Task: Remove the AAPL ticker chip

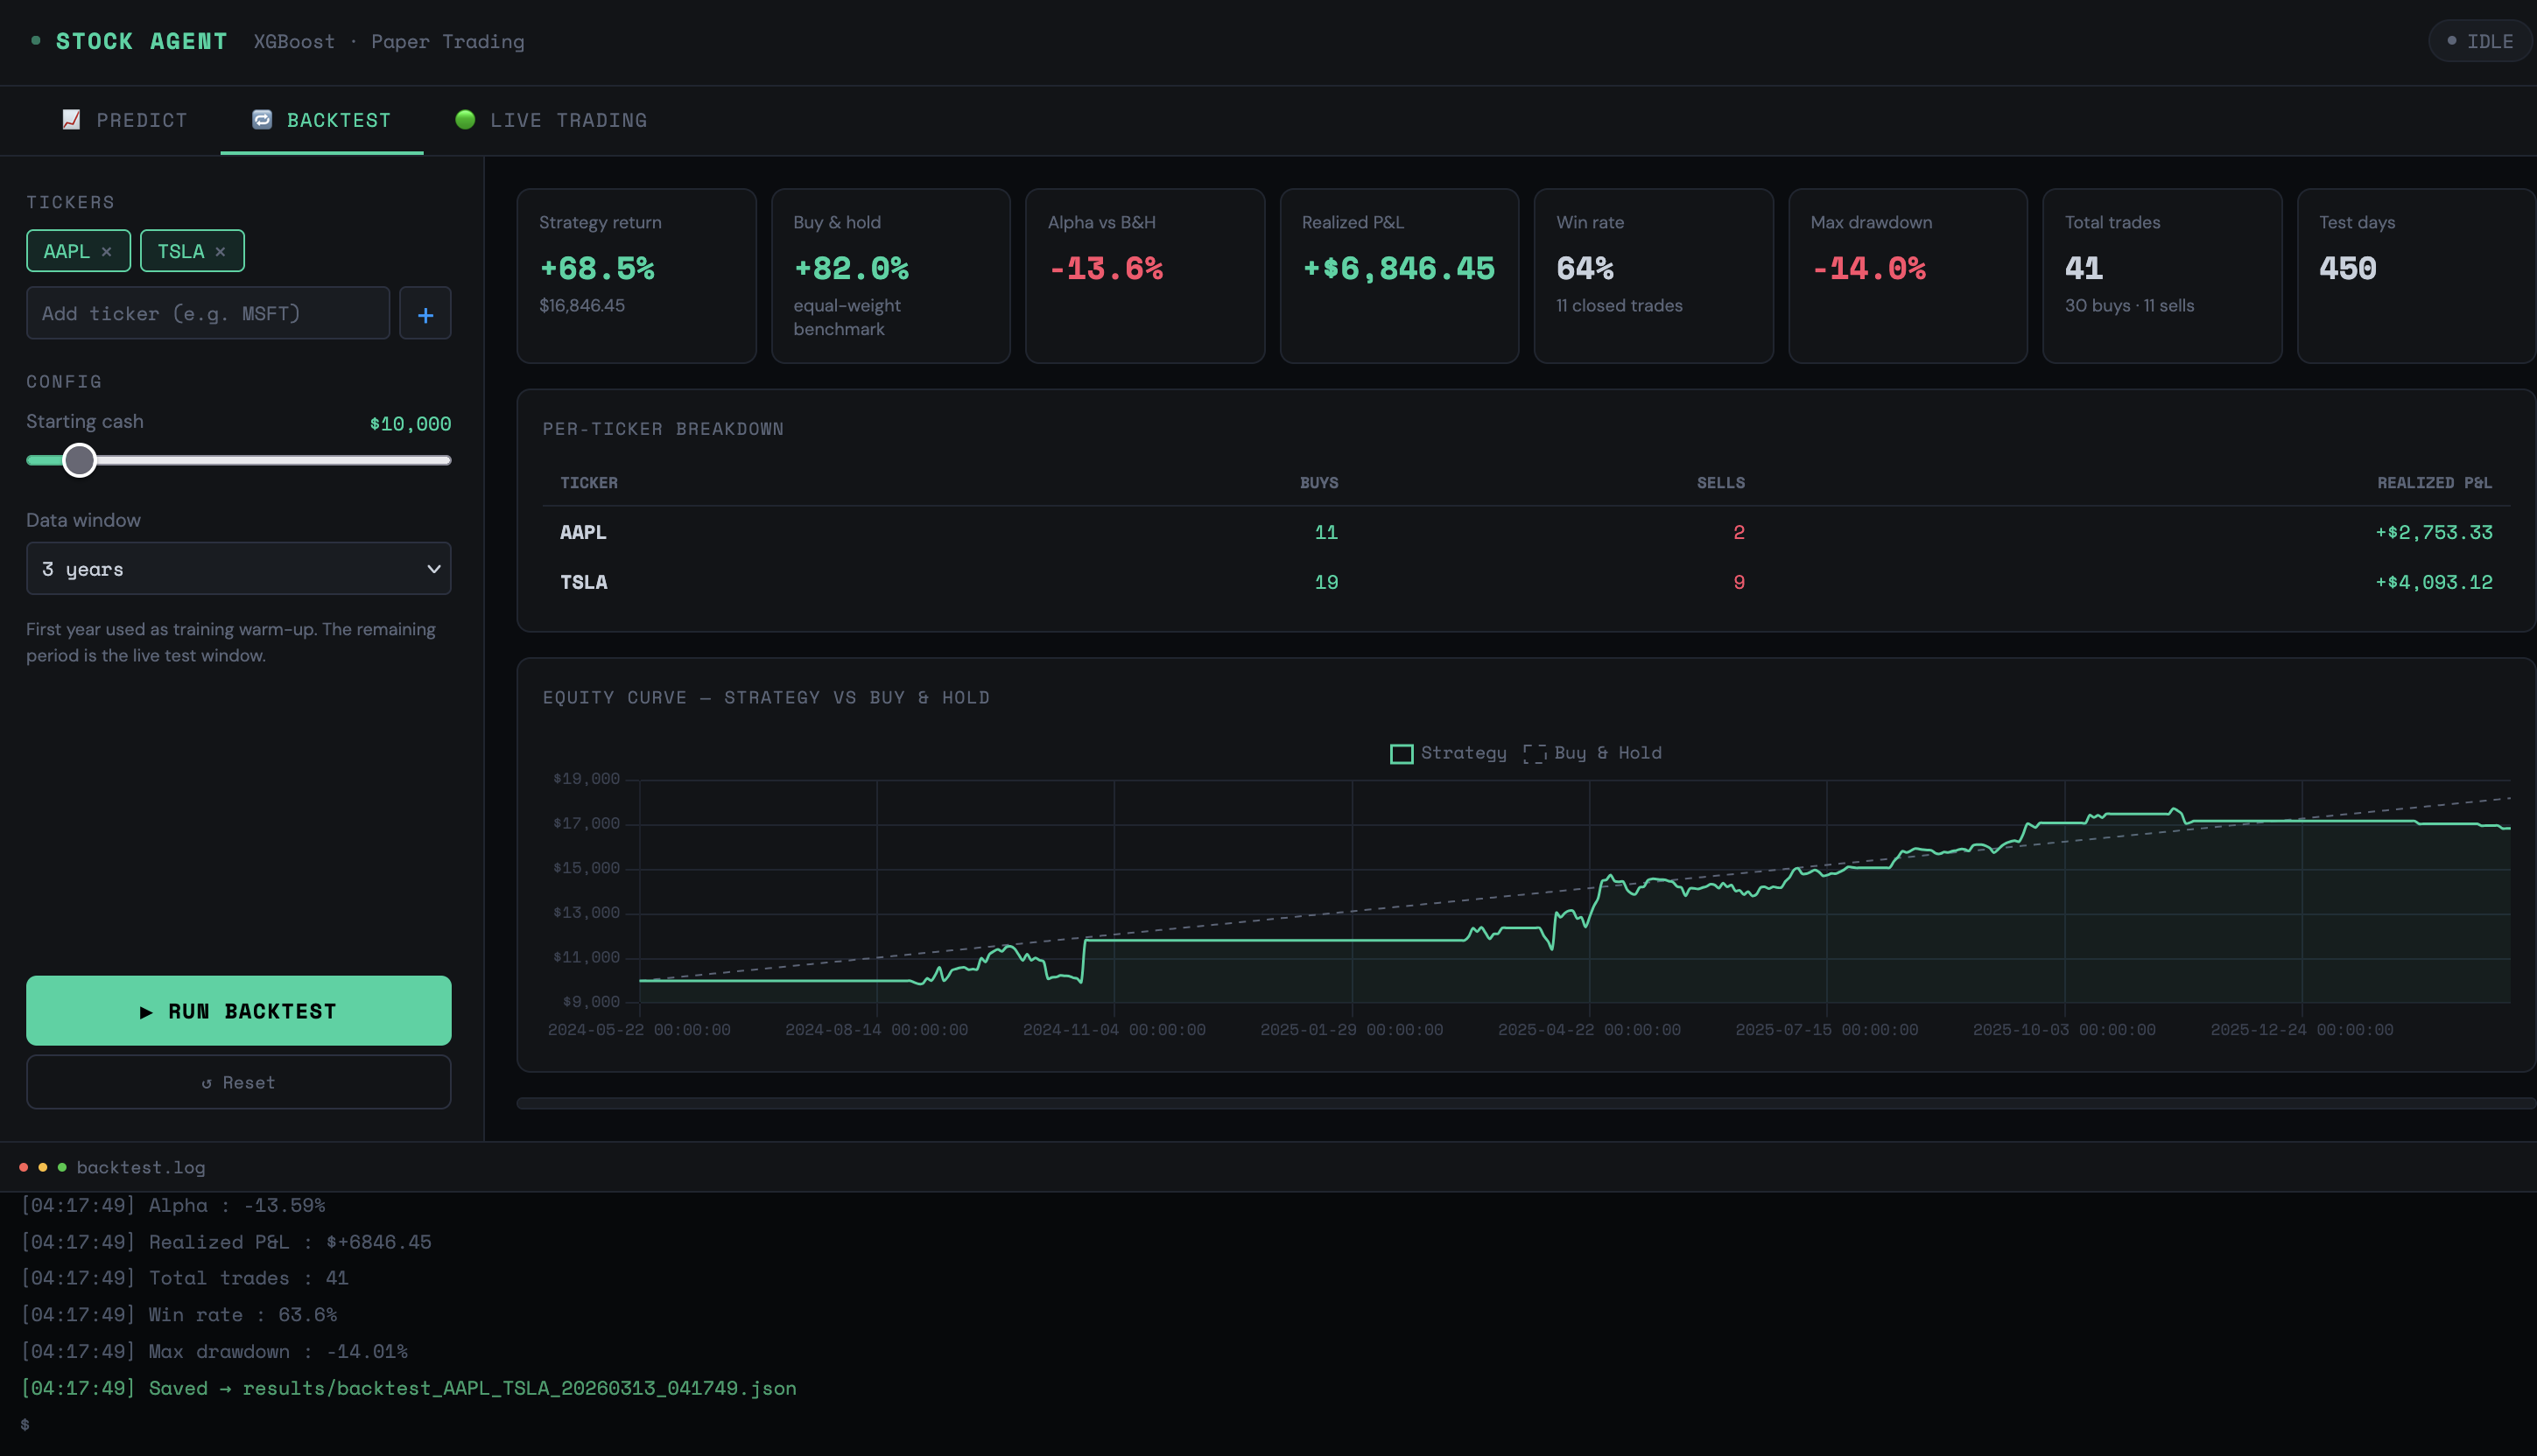Action: pos(106,252)
